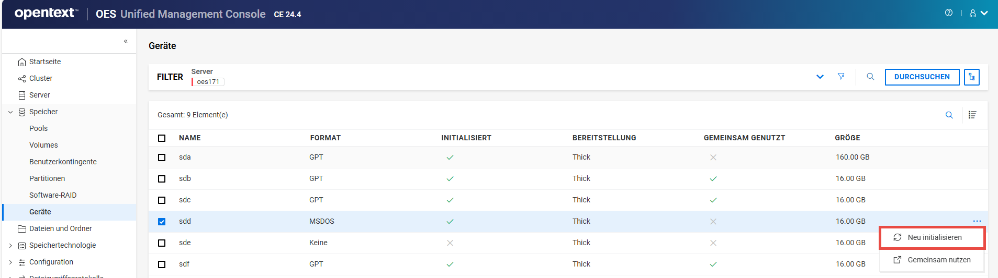Sort the table by the GRÖßE column
This screenshot has height=278, width=998.
coord(847,138)
